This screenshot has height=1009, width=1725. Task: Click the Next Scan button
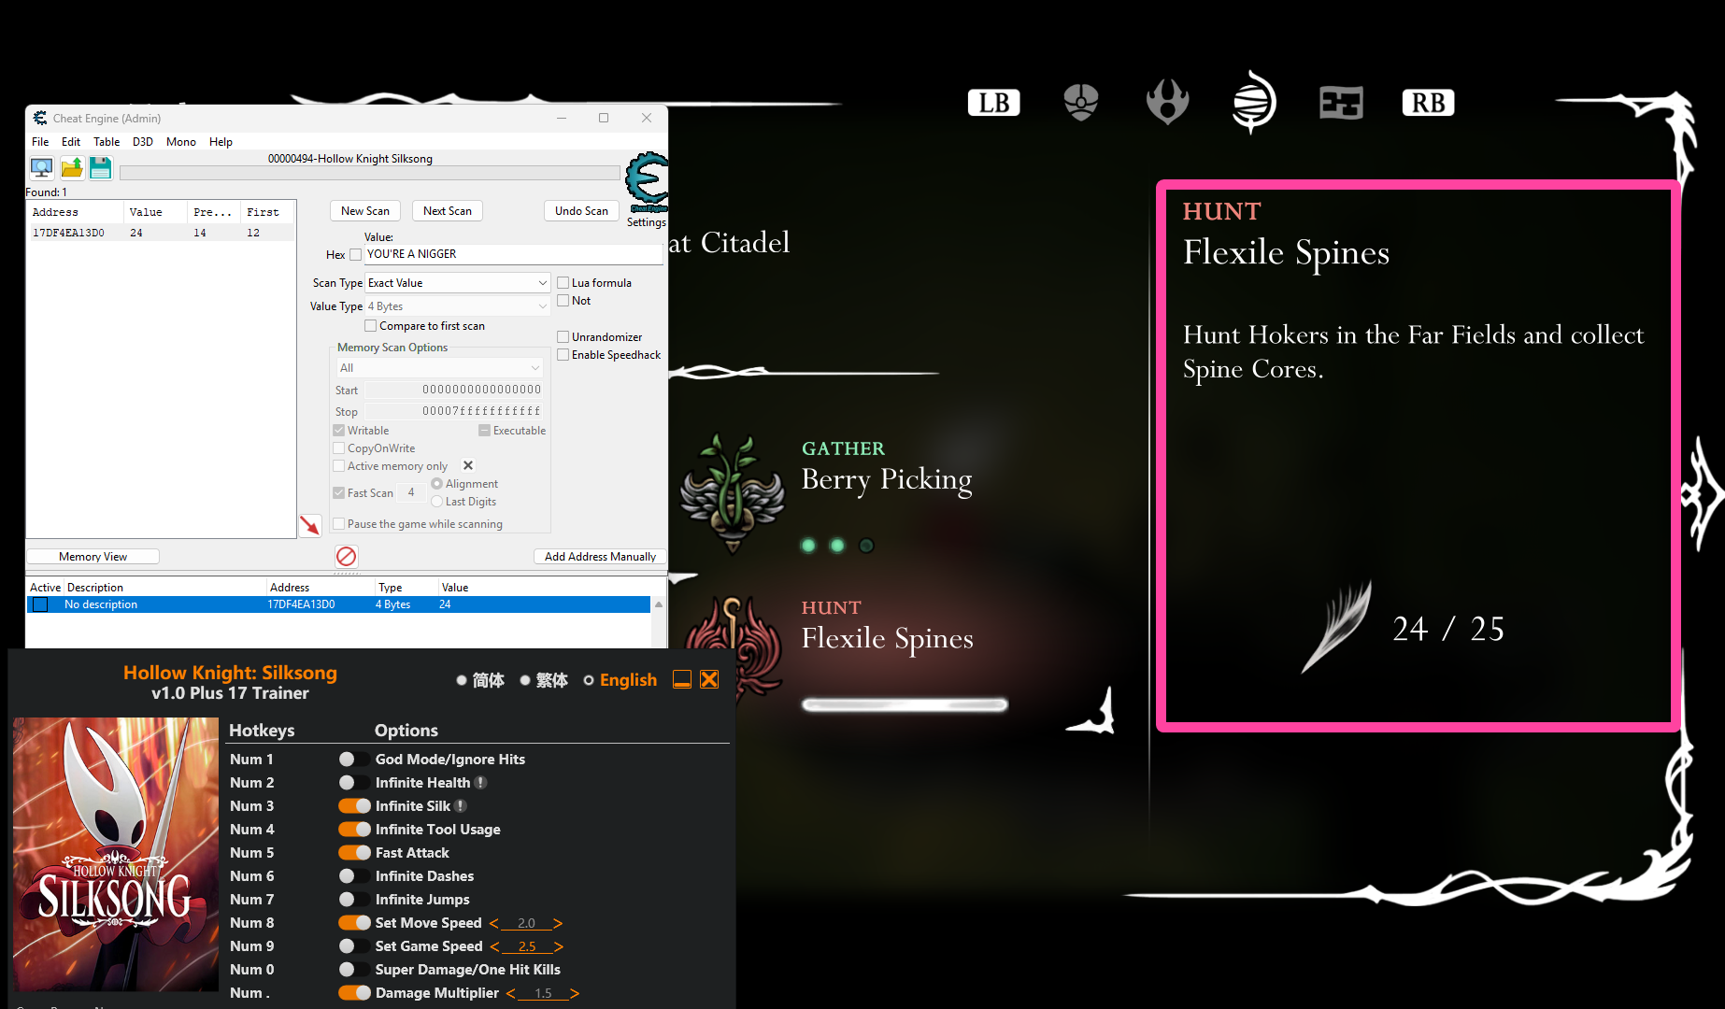pos(448,211)
